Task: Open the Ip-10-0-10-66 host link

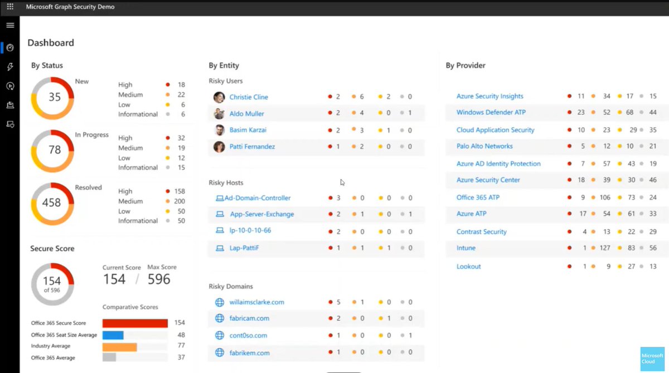Action: [250, 230]
